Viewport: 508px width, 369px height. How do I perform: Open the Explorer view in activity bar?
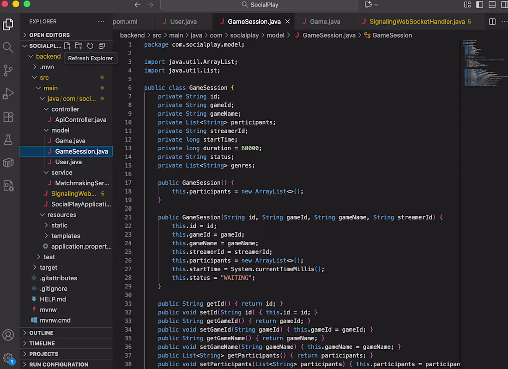(8, 24)
